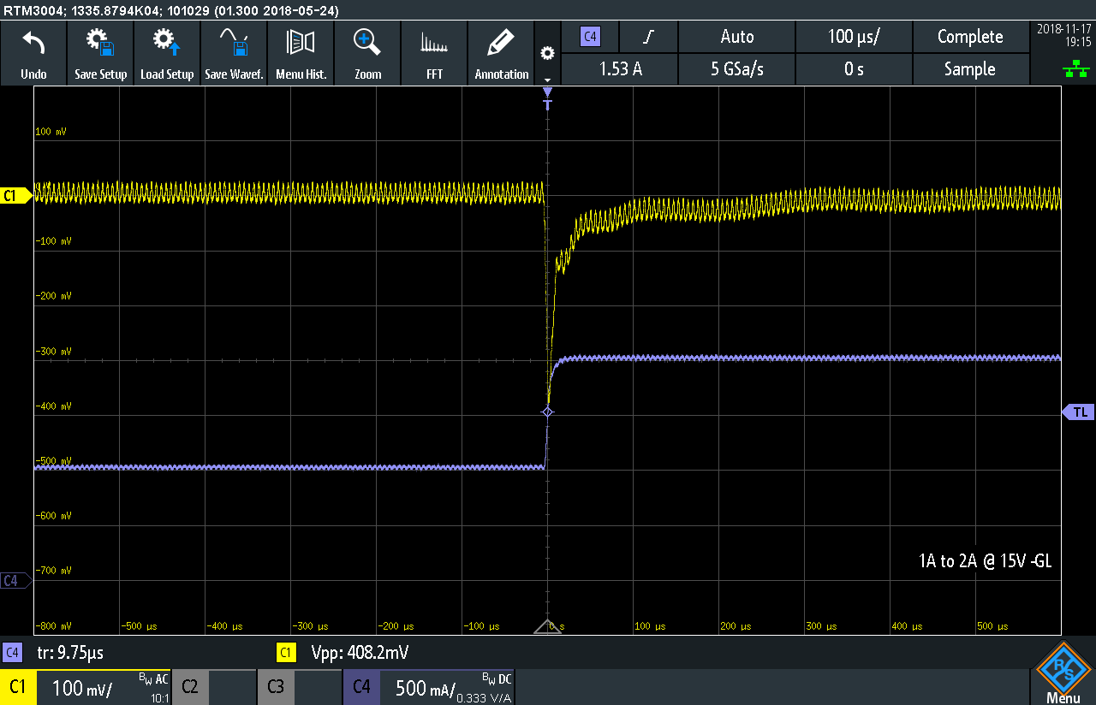The width and height of the screenshot is (1096, 705).
Task: Toggle channel C3 on
Action: click(276, 687)
